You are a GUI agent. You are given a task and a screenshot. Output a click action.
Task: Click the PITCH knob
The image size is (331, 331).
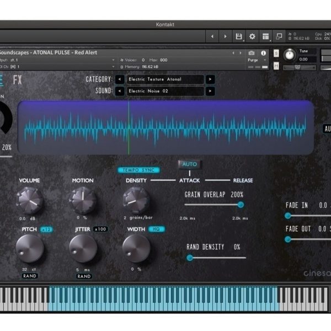[30, 248]
